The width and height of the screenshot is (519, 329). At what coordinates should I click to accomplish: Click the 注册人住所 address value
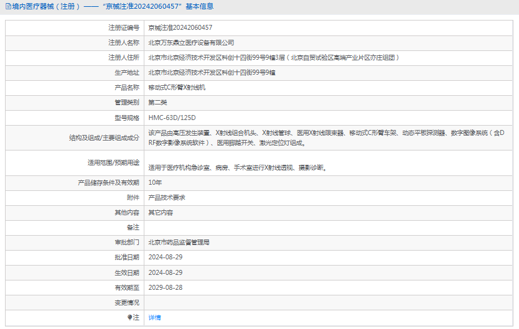pyautogui.click(x=273, y=58)
